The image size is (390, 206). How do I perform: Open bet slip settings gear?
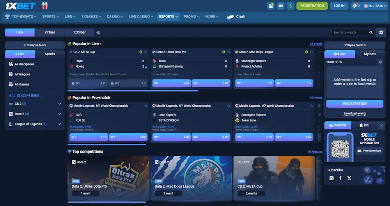pos(380,62)
